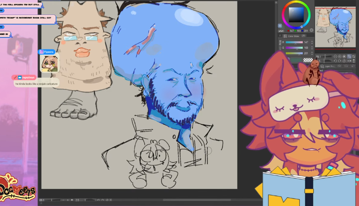The image size is (359, 206).
Task: Click Navigator fit to screen icon
Action: click(x=354, y=56)
